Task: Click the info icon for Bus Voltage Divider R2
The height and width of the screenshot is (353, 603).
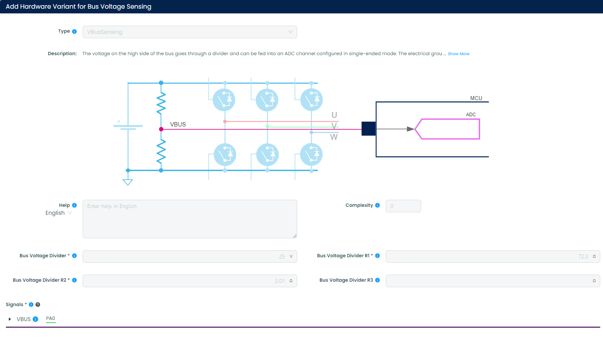Action: click(x=74, y=280)
